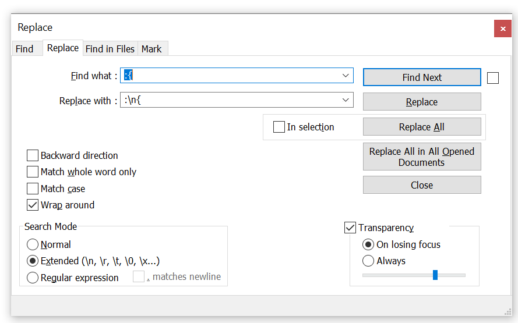The height and width of the screenshot is (323, 518).
Task: Enable the In selection checkbox
Action: [x=279, y=127]
